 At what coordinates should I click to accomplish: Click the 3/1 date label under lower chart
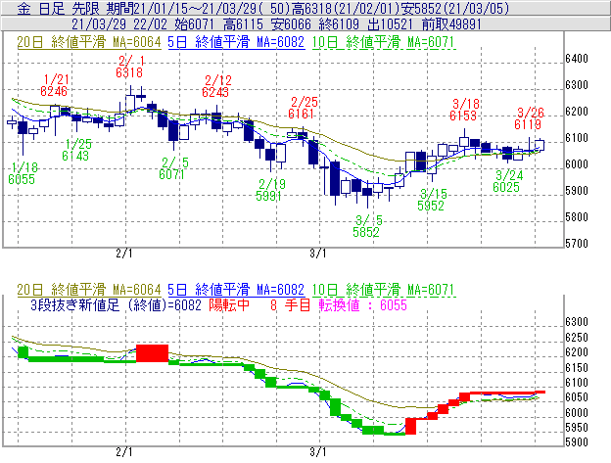(318, 452)
